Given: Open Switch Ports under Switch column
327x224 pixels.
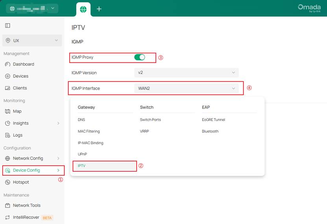Looking at the screenshot, I should point(150,119).
